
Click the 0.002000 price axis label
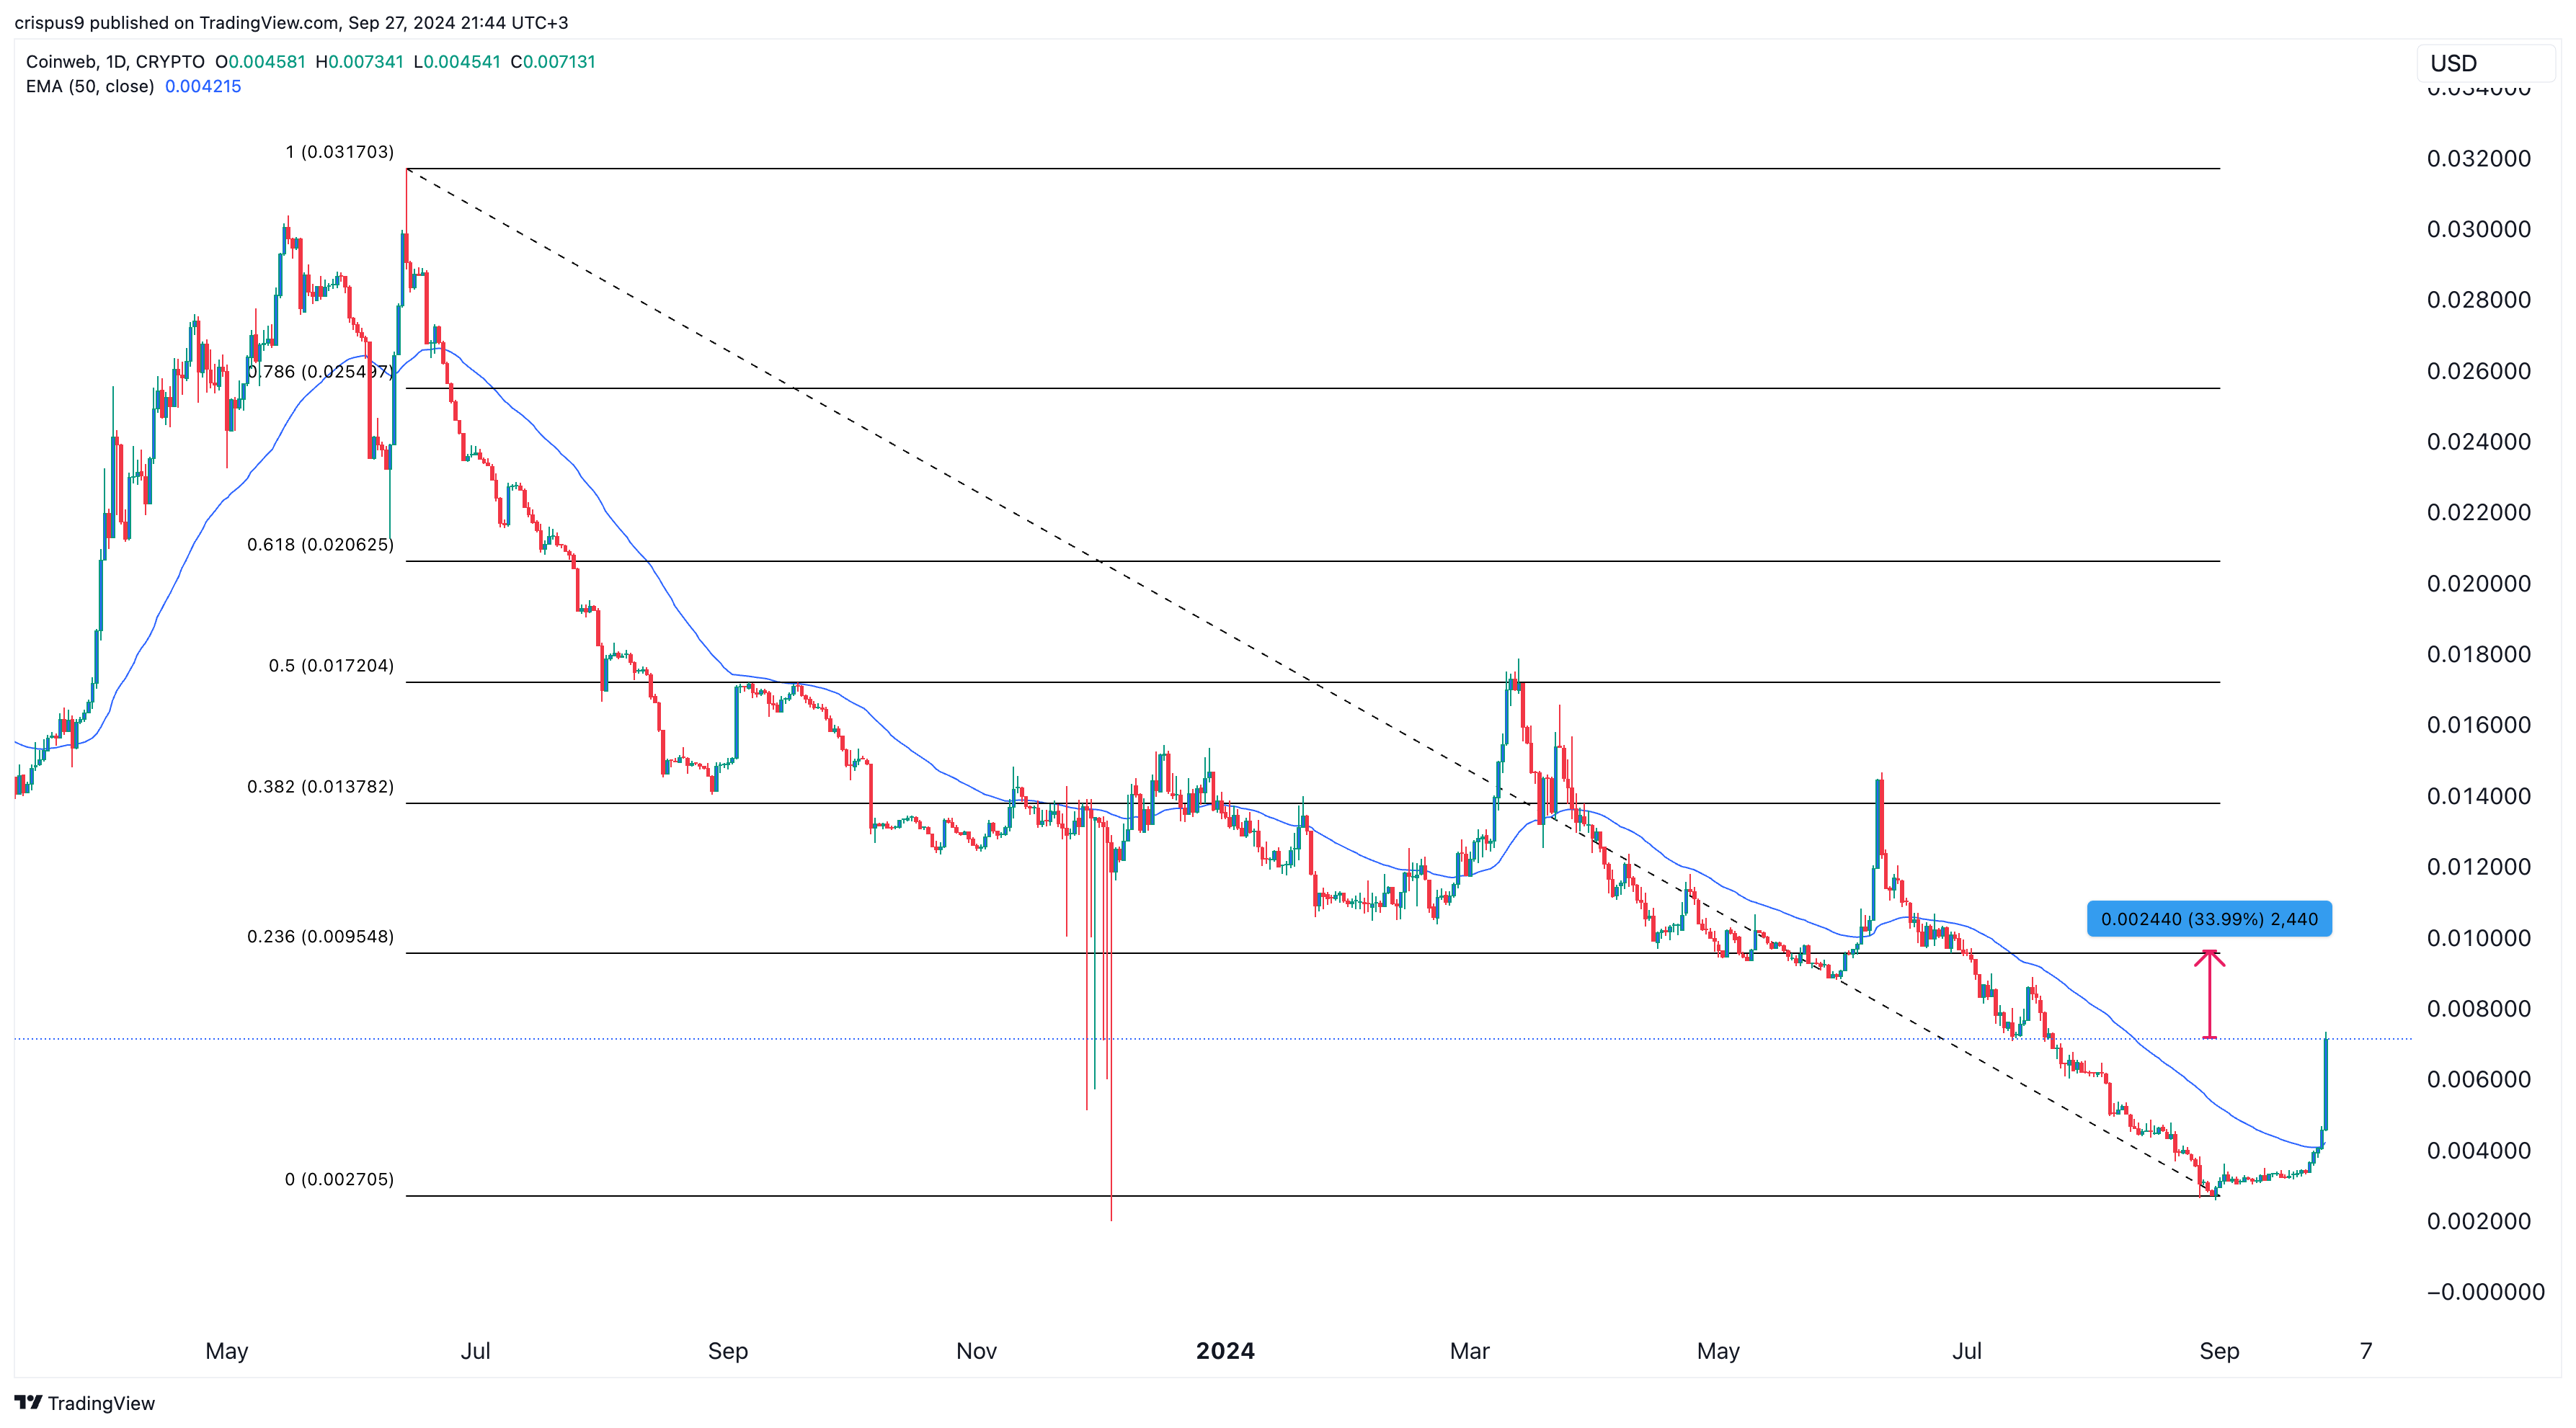click(x=2478, y=1222)
